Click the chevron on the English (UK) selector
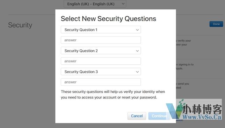225x128 pixels. 123,4
